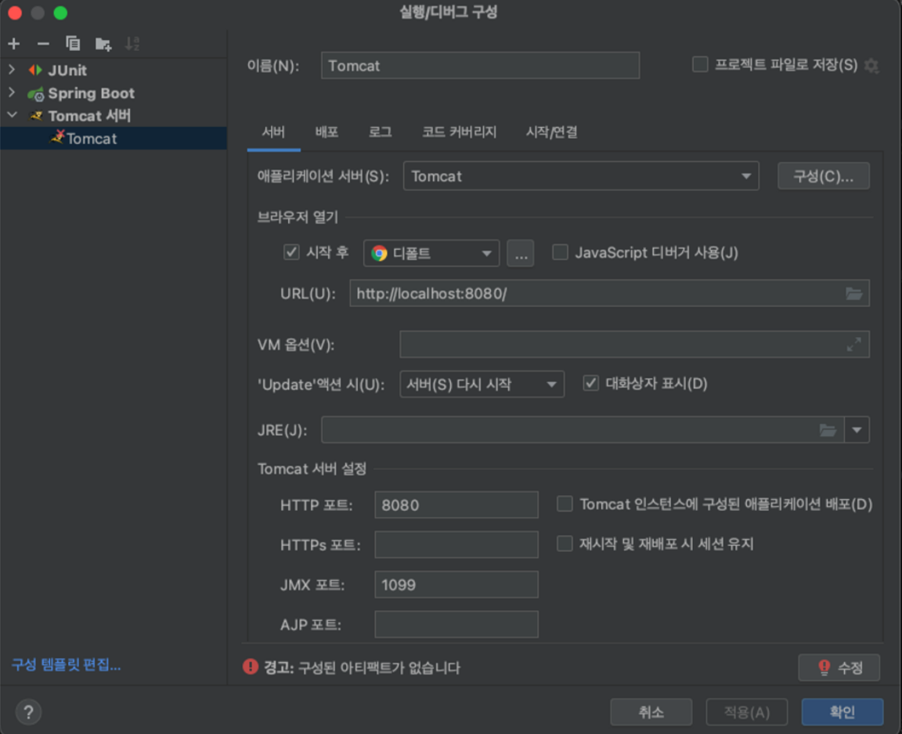This screenshot has width=902, height=734.
Task: Open help with question mark button
Action: click(x=28, y=712)
